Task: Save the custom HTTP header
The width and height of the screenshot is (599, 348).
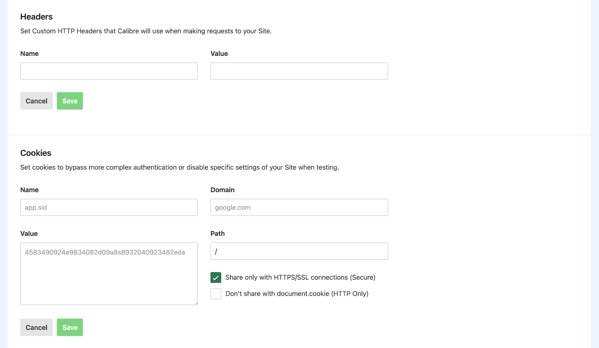Action: [x=69, y=101]
